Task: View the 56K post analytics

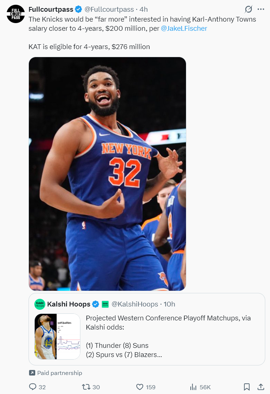Action: click(x=200, y=387)
